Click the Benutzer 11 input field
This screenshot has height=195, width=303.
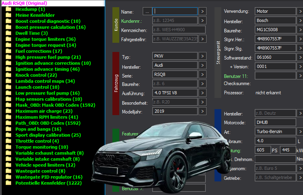coord(275,76)
